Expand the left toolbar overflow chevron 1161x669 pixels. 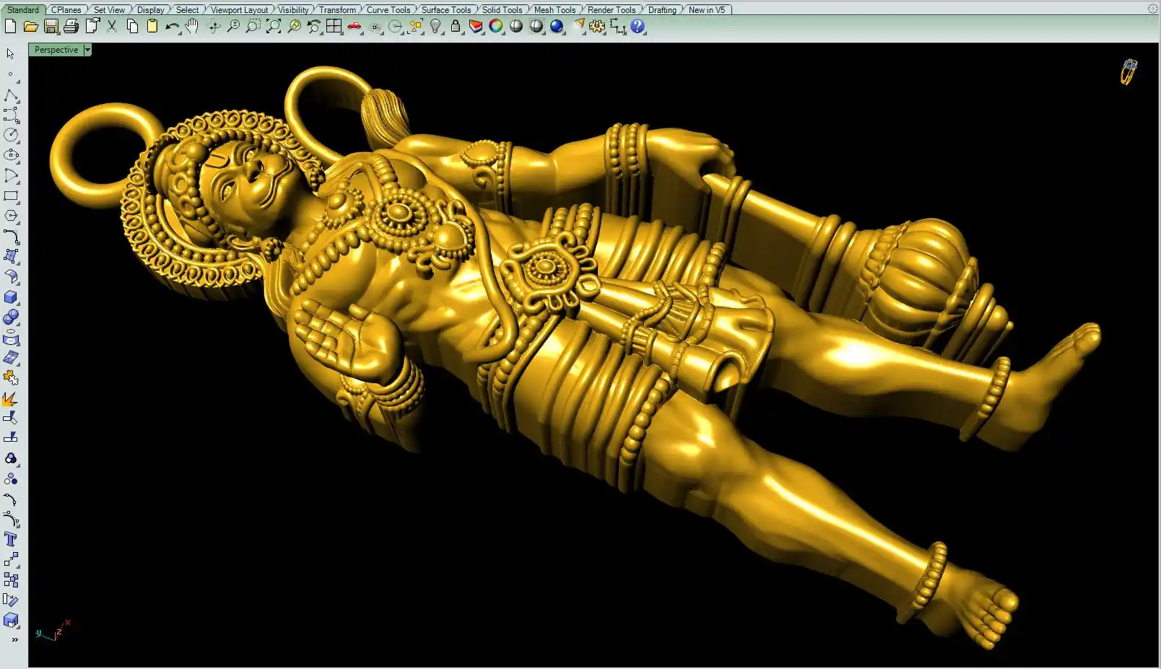point(14,639)
